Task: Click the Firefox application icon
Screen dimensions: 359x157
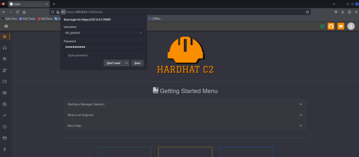Action: [x=3, y=4]
